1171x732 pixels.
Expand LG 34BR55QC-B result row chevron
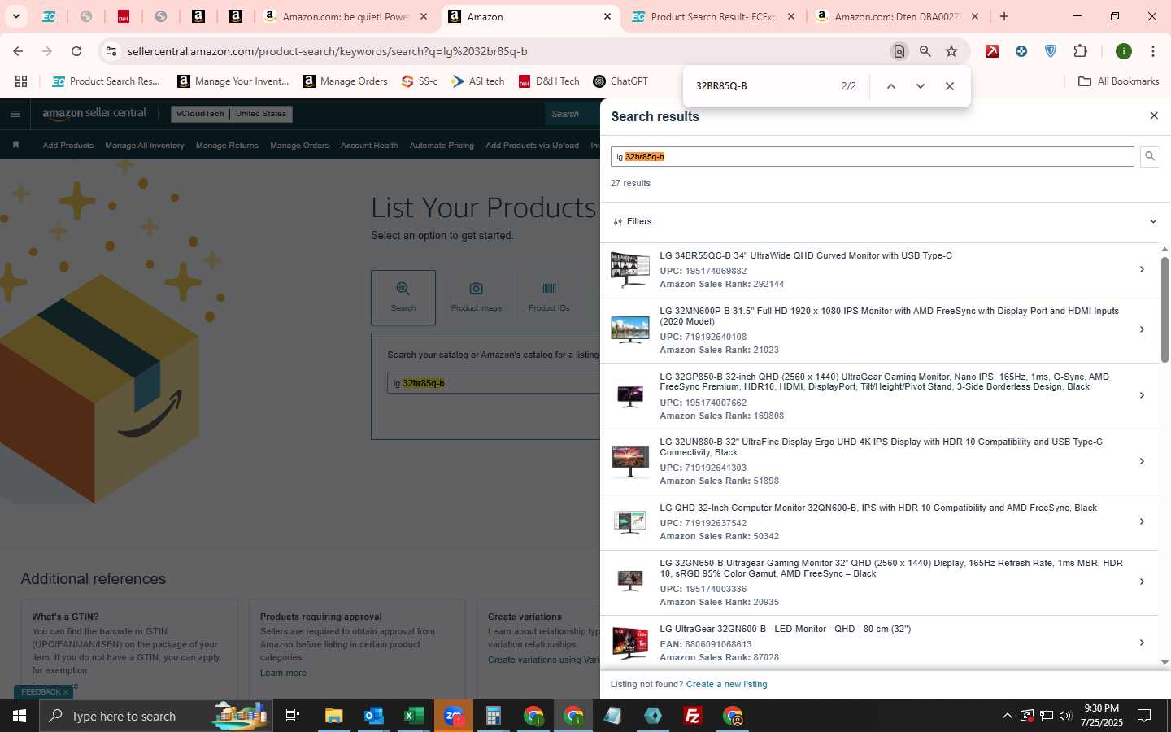click(1141, 269)
